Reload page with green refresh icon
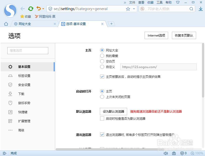The height and width of the screenshot is (156, 205). [x=31, y=9]
